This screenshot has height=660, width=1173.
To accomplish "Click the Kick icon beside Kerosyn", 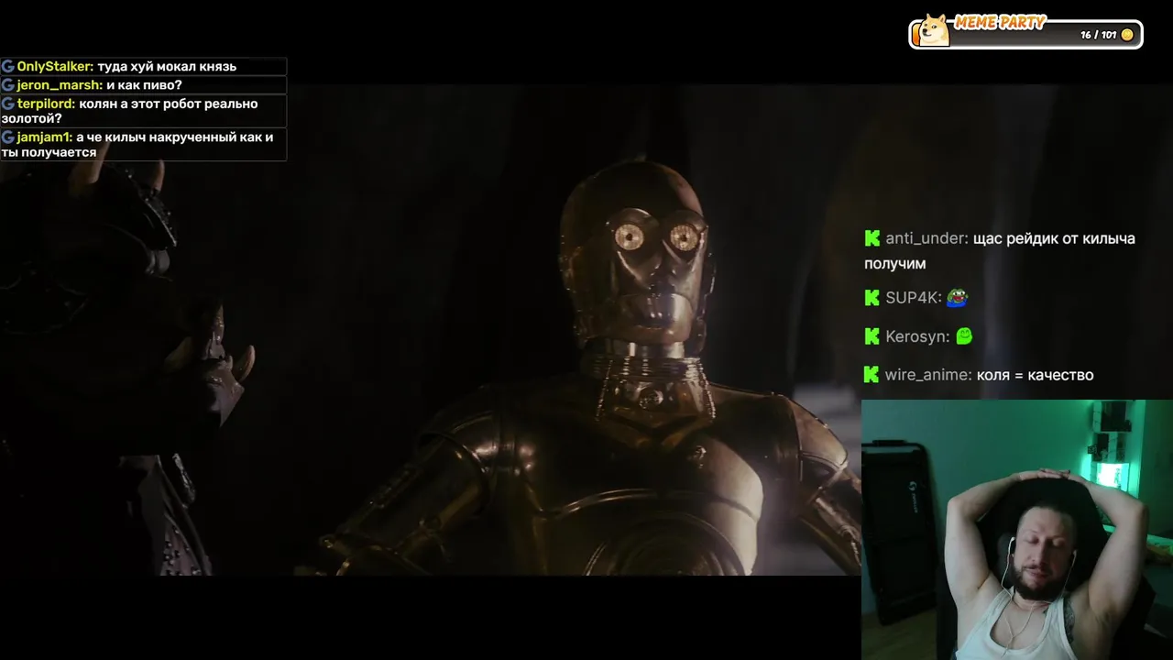I will click(x=872, y=336).
